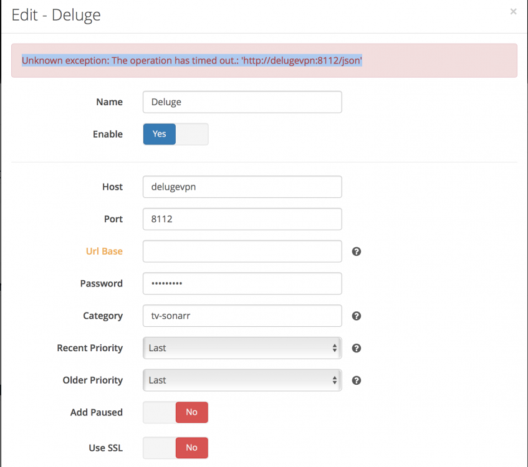Click the Name label
The width and height of the screenshot is (528, 467).
click(x=110, y=102)
